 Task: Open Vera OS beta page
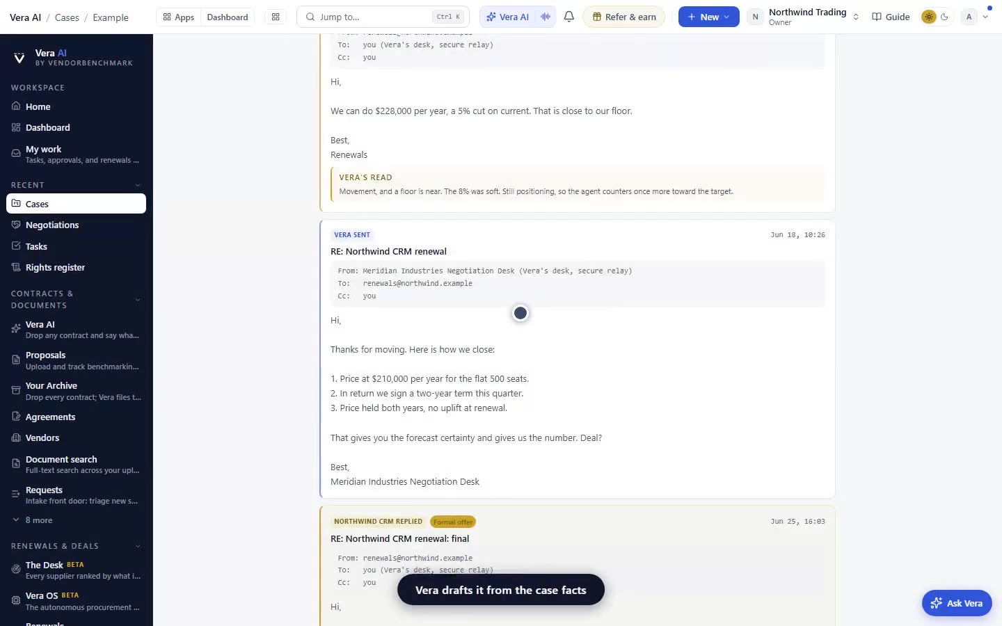77,601
